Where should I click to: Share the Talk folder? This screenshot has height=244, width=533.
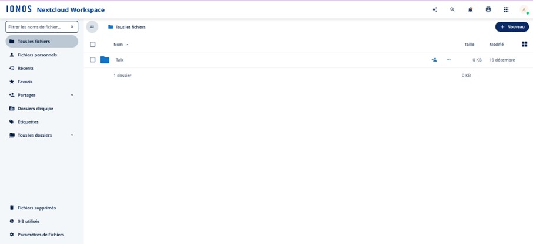tap(434, 60)
